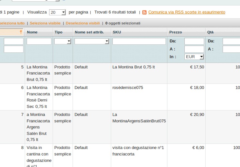
Task: Click 0 oggetti selezionati counter text
Action: pyautogui.click(x=123, y=23)
